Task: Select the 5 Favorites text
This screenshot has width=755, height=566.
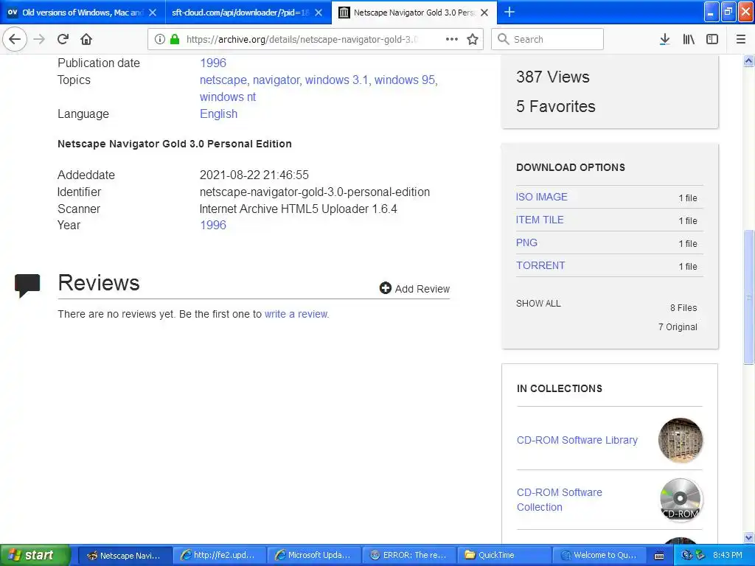Action: click(x=556, y=106)
